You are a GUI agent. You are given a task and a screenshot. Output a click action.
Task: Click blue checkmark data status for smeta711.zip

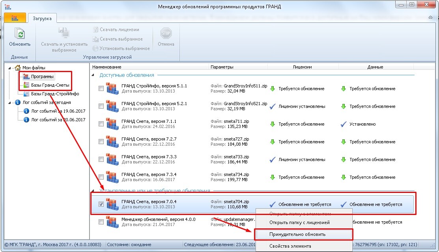tap(344, 124)
